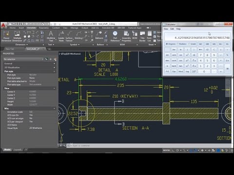The height and width of the screenshot is (175, 234).
Task: Select the Title Border tool
Action: pyautogui.click(x=142, y=36)
